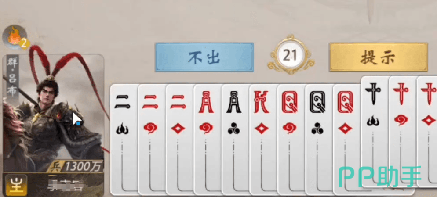Click the 兵 1300万 troop count label
The height and width of the screenshot is (197, 437).
click(x=74, y=166)
